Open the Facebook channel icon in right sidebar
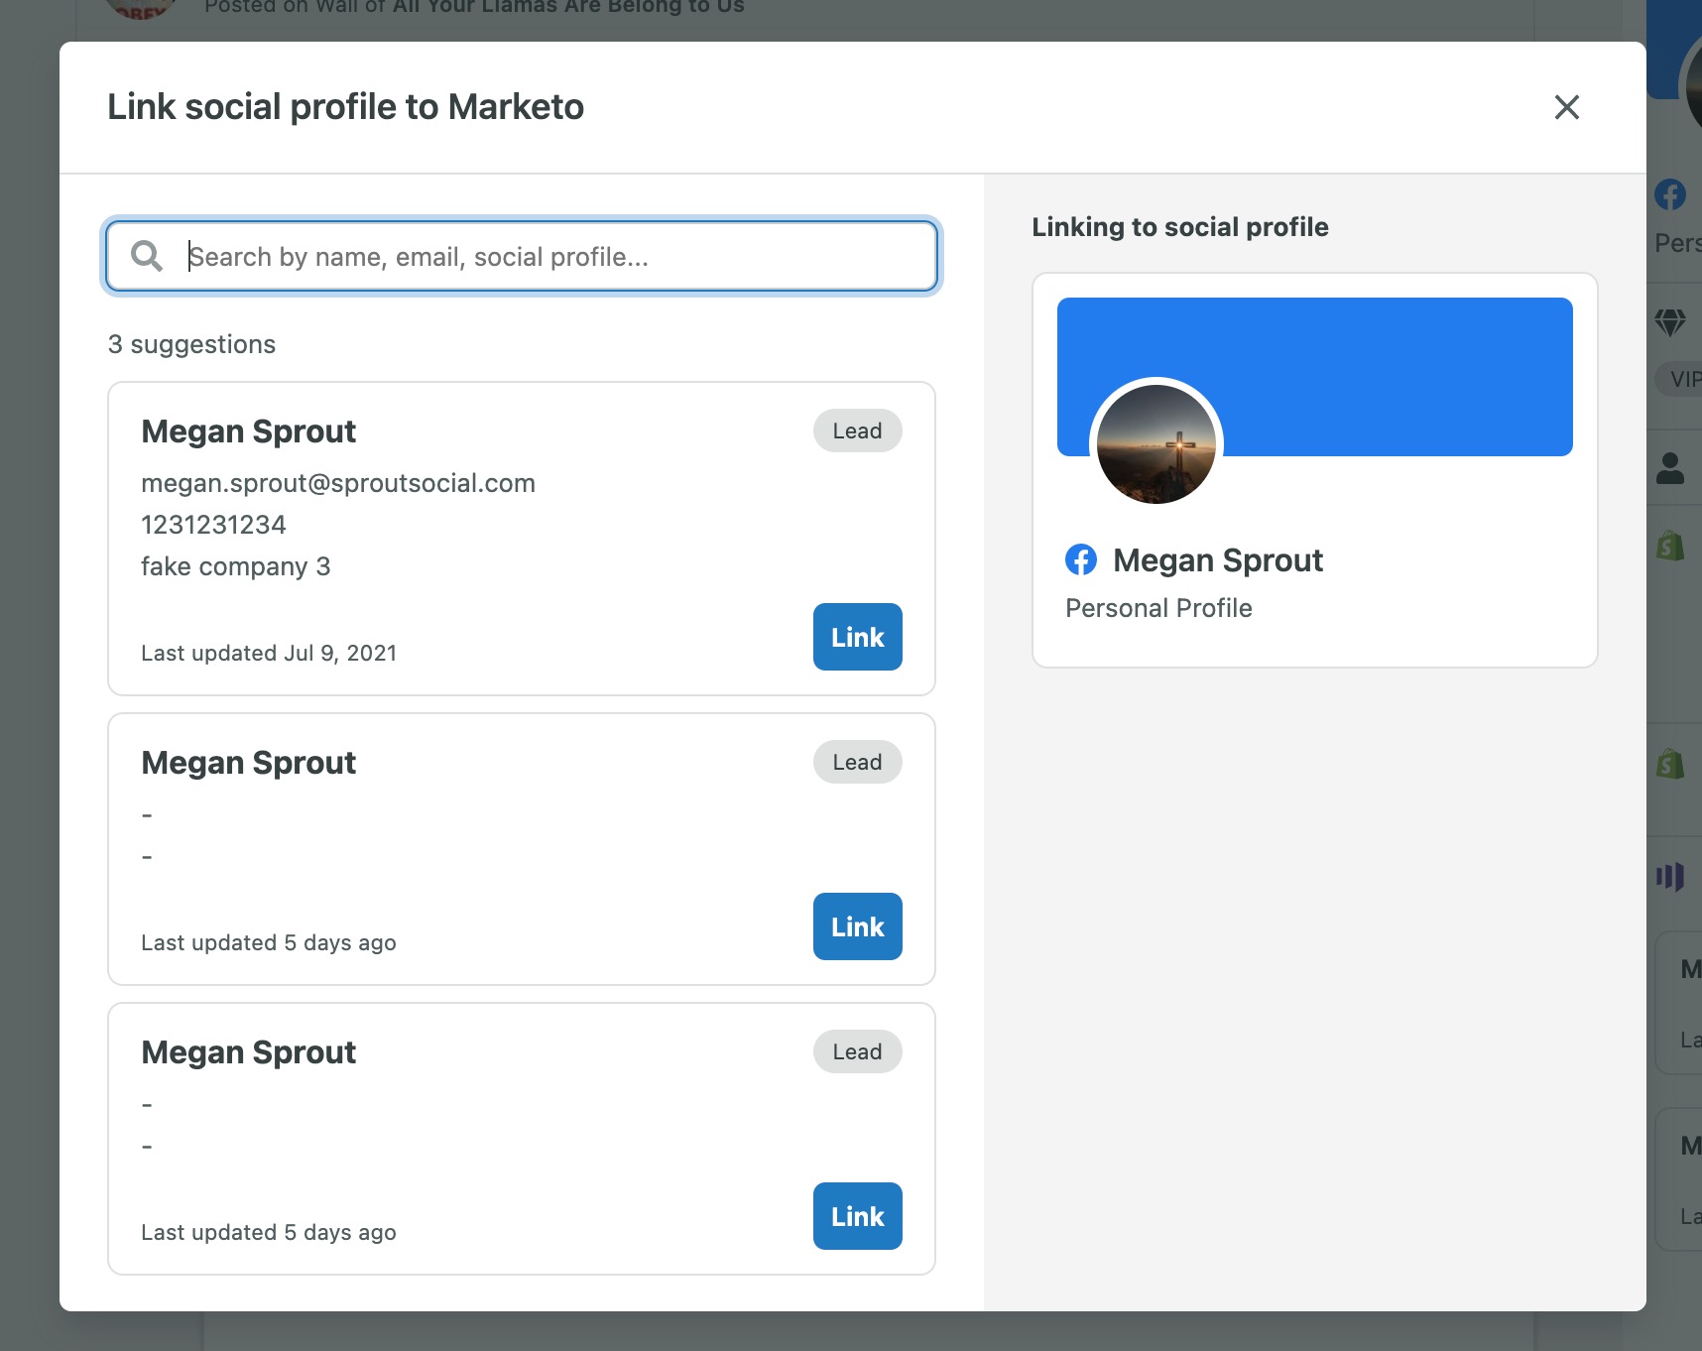Image resolution: width=1702 pixels, height=1351 pixels. point(1672,194)
